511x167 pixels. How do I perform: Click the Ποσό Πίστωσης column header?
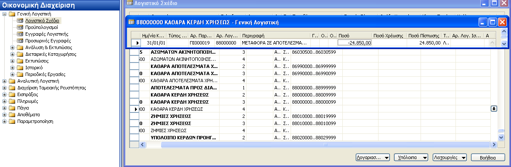(424, 36)
